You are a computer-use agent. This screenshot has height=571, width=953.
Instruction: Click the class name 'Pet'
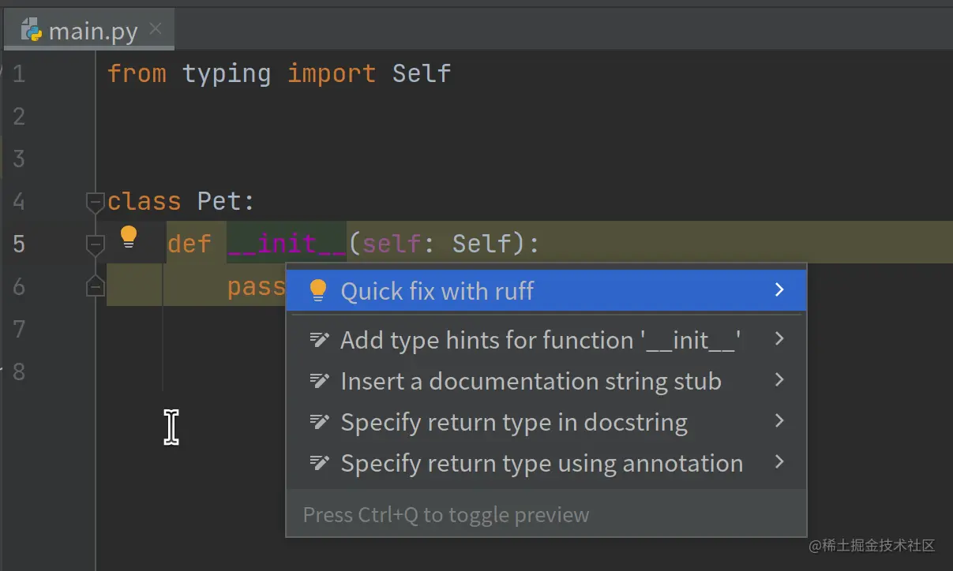click(221, 201)
